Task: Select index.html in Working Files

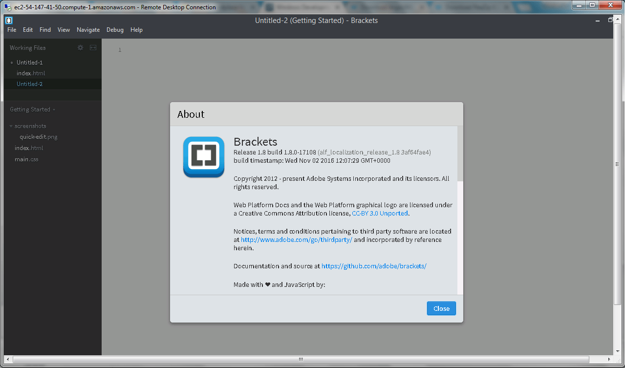Action: tap(30, 73)
